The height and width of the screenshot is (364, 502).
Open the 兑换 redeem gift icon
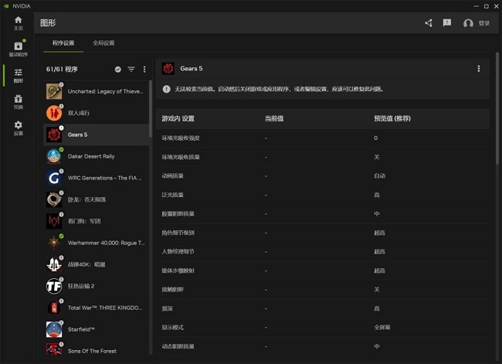[x=18, y=101]
